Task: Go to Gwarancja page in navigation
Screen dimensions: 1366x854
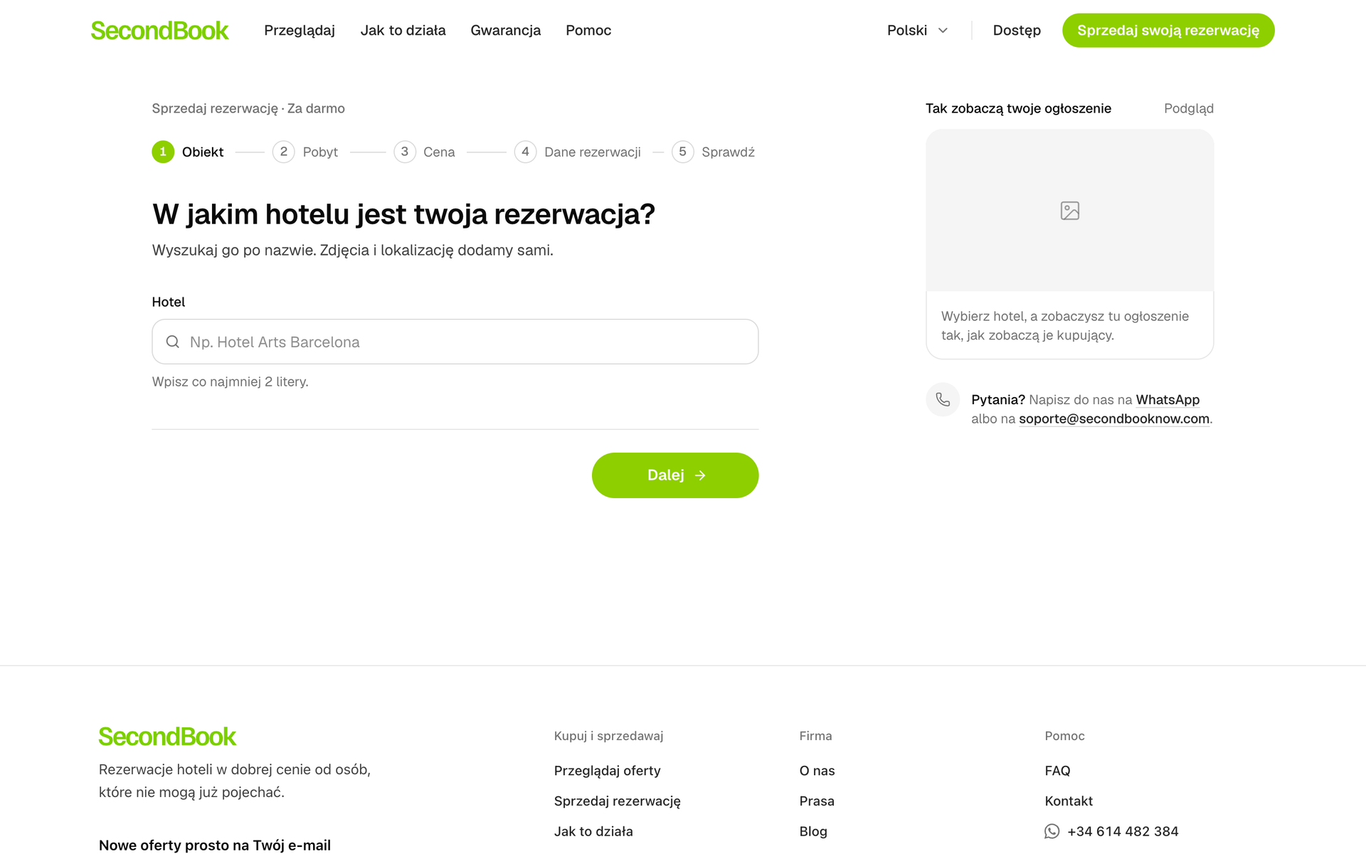Action: [x=506, y=31]
